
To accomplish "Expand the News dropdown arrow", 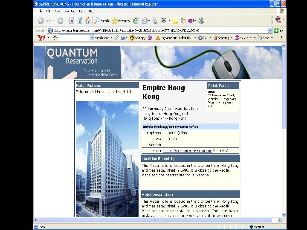I will 272,38.
